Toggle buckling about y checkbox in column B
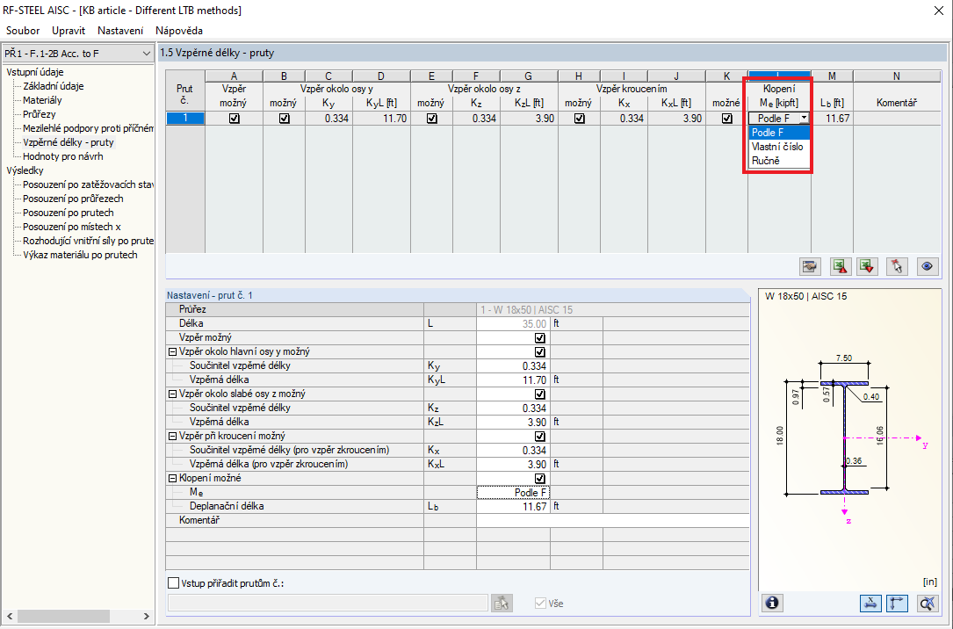The width and height of the screenshot is (953, 629). (x=284, y=119)
